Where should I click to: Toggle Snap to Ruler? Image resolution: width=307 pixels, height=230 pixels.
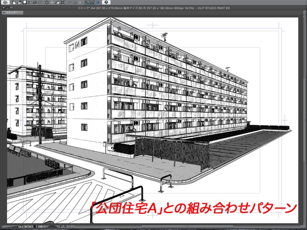[x=87, y=2]
